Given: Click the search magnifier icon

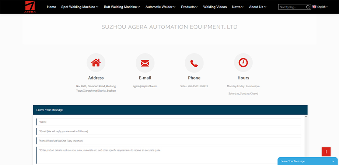Looking at the screenshot, I should click(x=308, y=7).
